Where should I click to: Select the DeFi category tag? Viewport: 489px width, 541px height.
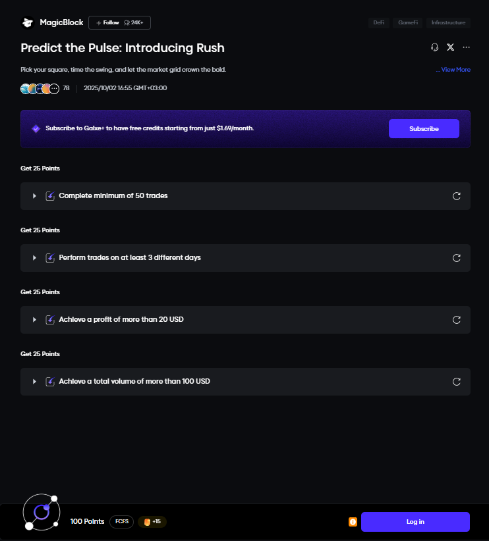tap(378, 23)
